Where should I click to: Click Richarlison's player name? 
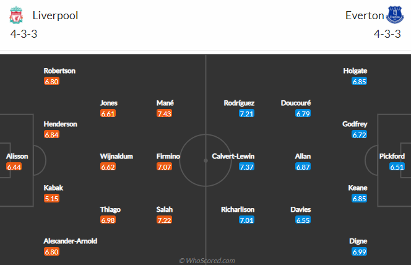pos(238,209)
